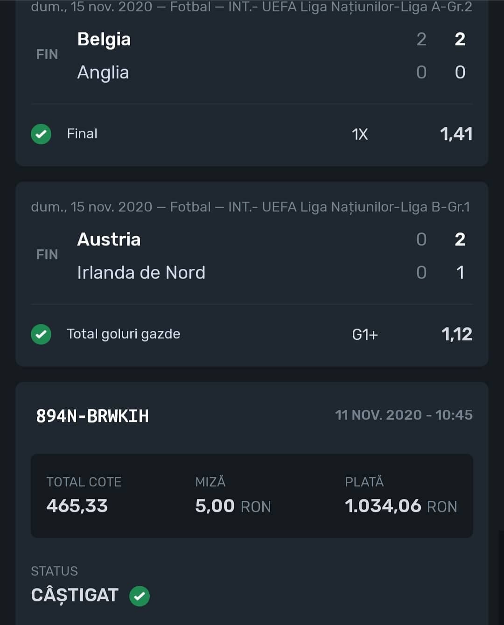Click ticket code 894N-BRWKIH
504x625 pixels.
92,416
